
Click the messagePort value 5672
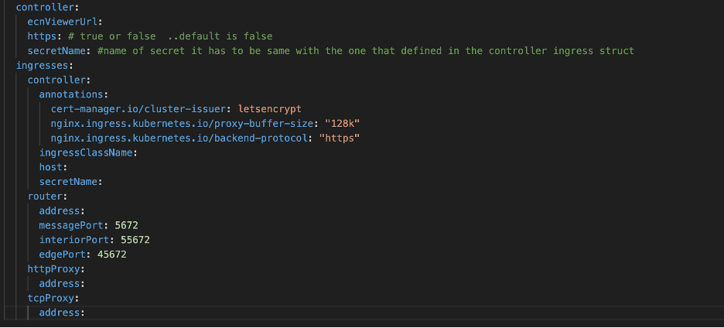(126, 225)
